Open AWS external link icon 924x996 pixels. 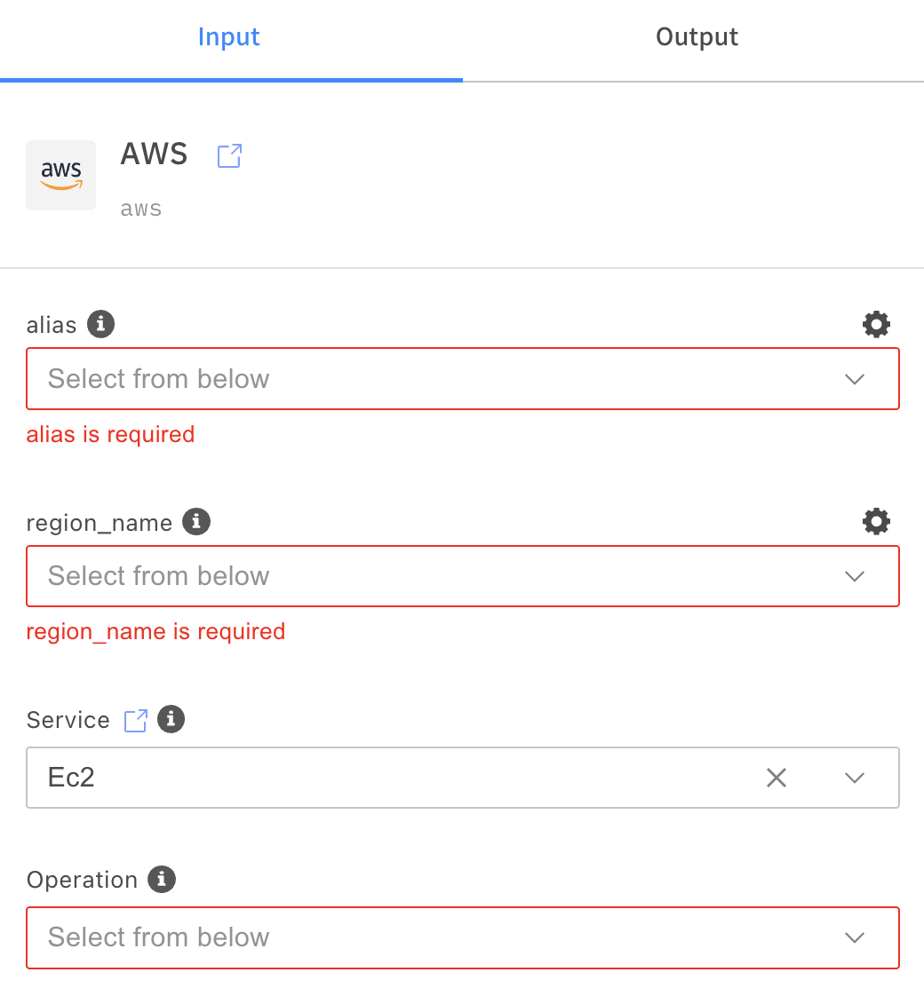tap(229, 156)
